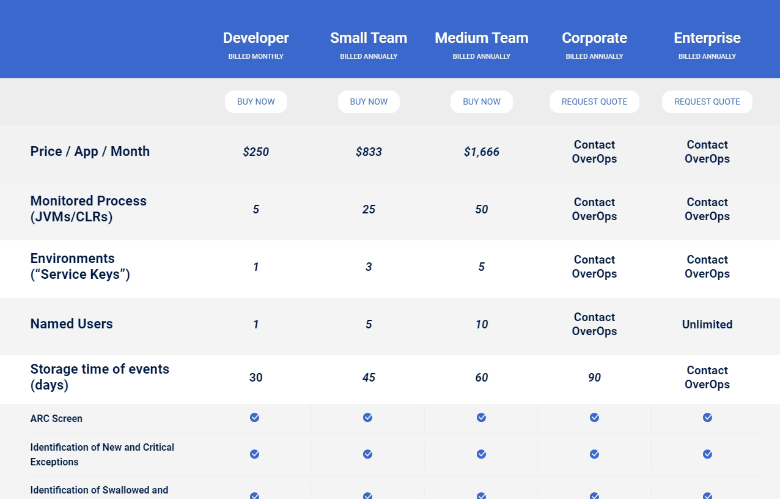The height and width of the screenshot is (499, 780).
Task: Click the Enterprise checkmark for New and Critical Exceptions
Action: (x=707, y=454)
